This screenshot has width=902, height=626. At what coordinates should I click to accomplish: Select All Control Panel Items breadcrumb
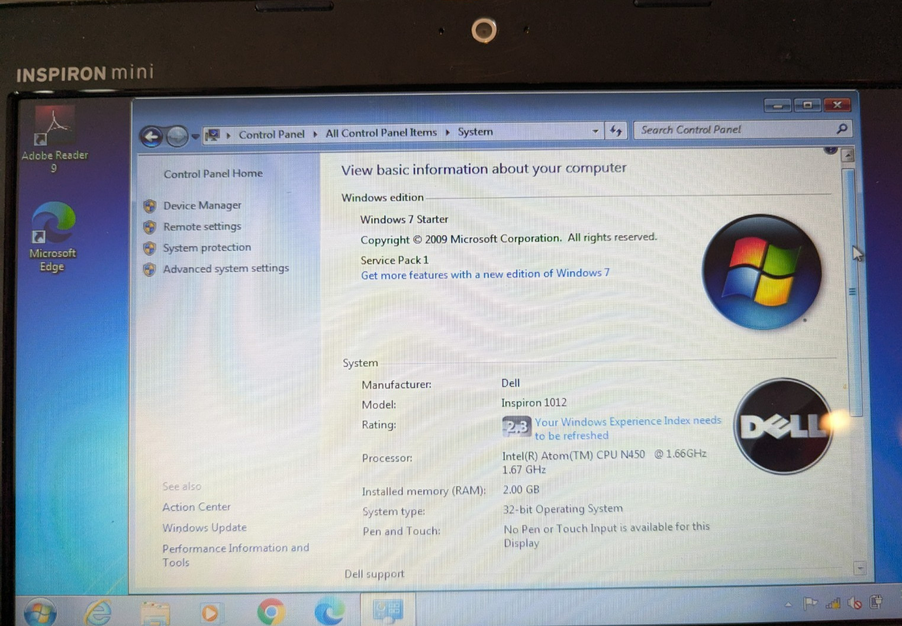coord(381,133)
